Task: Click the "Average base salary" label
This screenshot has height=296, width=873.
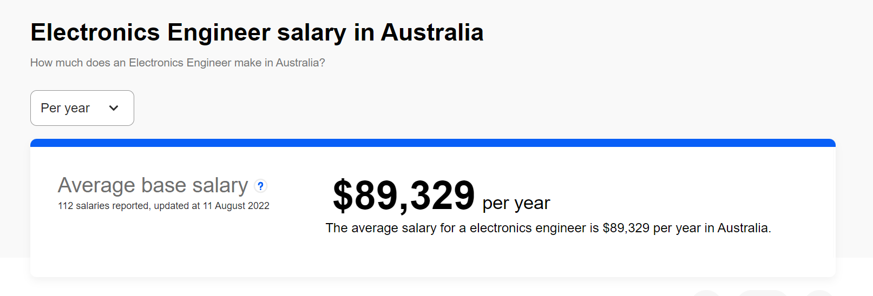Action: tap(153, 185)
